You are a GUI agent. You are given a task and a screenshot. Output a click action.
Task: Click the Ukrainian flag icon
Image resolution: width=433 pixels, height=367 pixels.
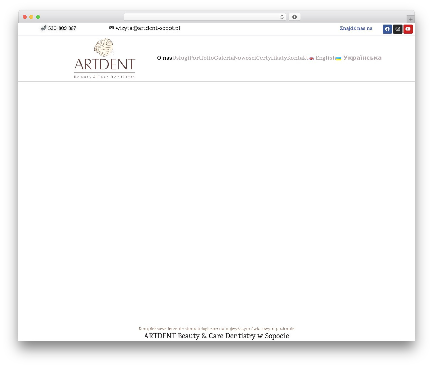click(x=339, y=58)
